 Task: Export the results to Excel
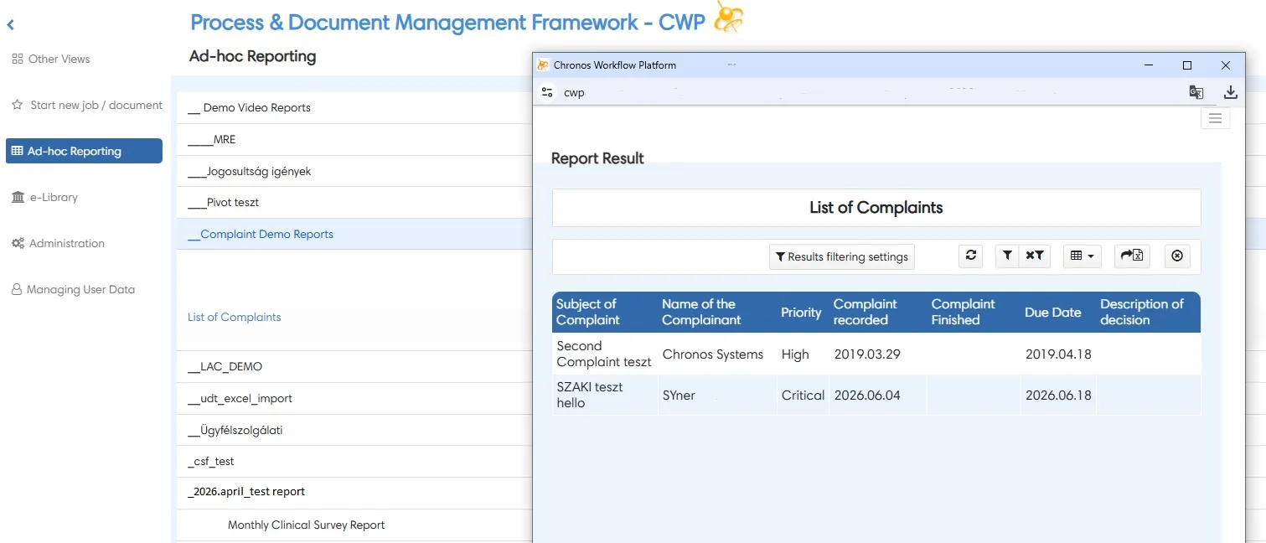tap(1132, 256)
